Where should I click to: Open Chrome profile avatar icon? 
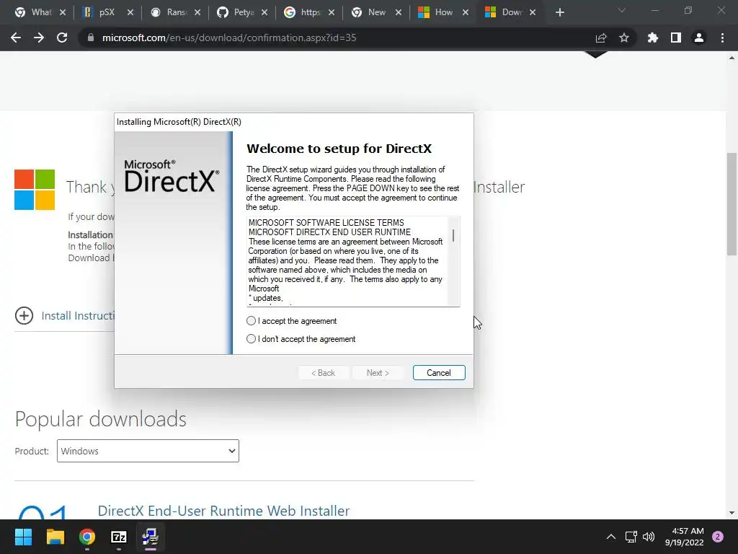tap(699, 38)
